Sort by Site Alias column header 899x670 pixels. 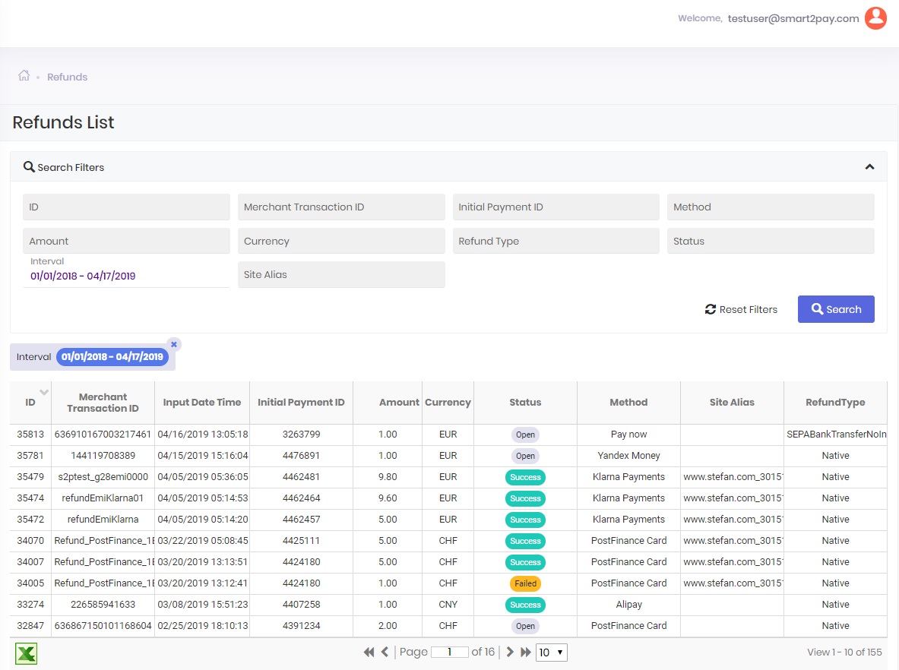pos(732,403)
